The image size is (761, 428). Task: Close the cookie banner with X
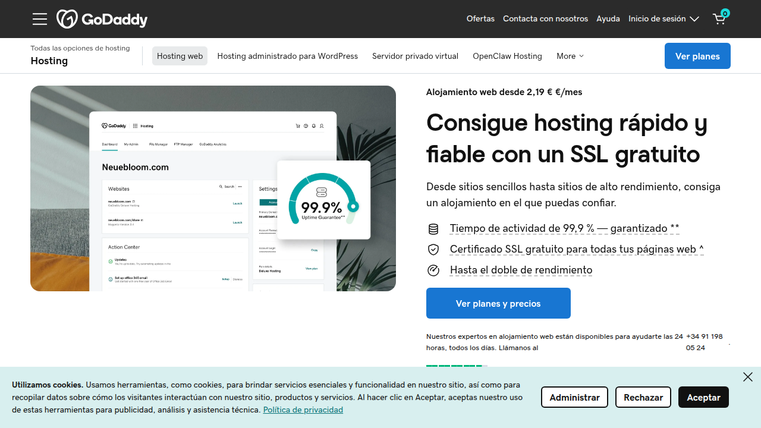[x=748, y=377]
